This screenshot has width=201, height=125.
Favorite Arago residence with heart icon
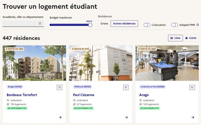pyautogui.click(x=192, y=87)
